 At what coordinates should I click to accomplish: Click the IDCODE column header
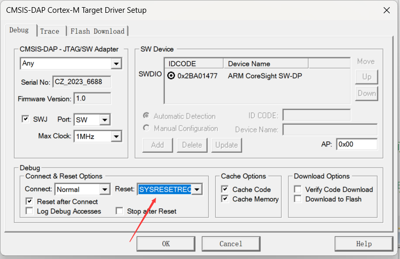[194, 64]
